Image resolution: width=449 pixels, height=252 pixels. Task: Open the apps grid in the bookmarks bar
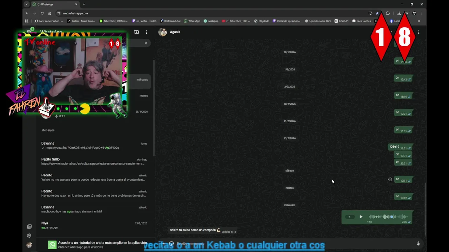27,21
